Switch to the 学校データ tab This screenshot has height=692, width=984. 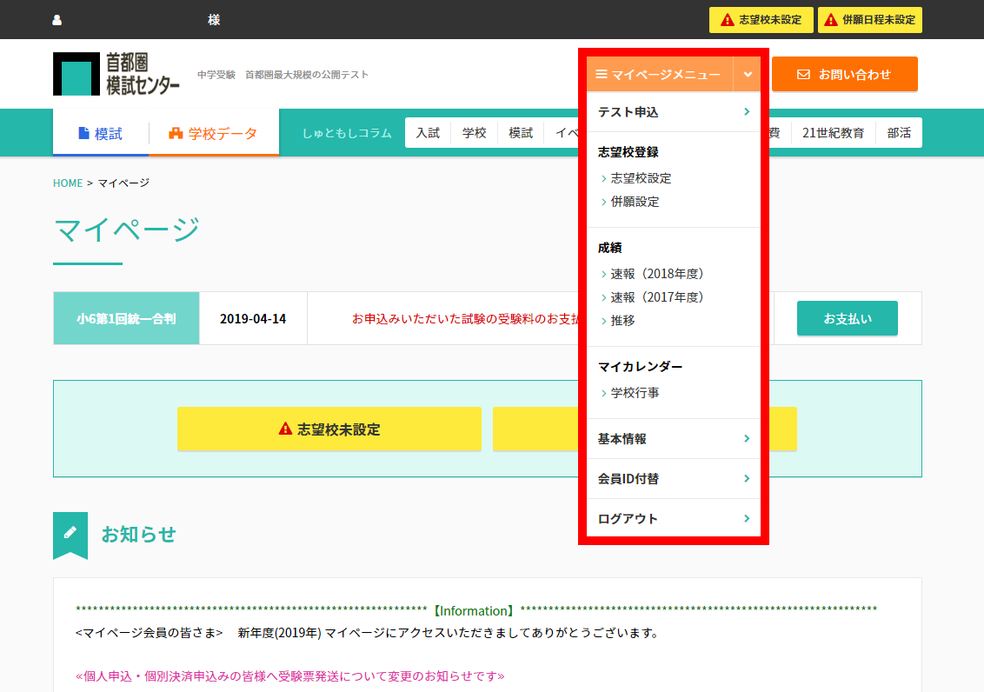[x=213, y=133]
